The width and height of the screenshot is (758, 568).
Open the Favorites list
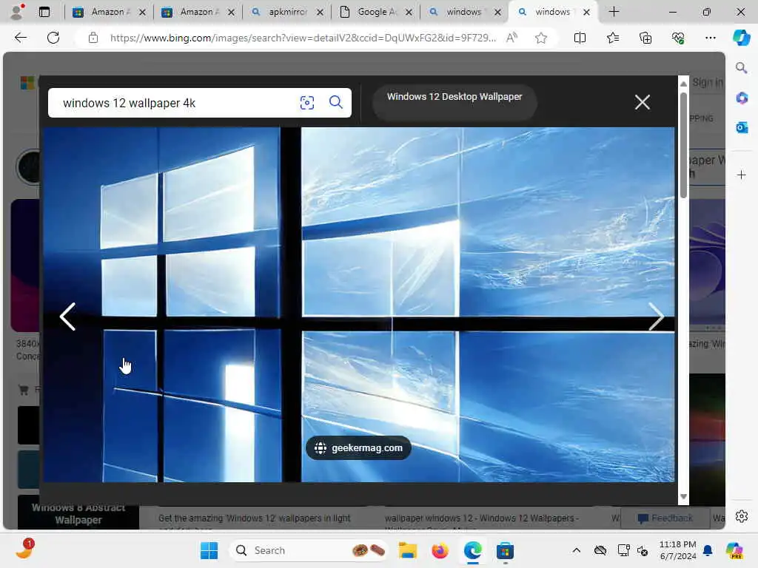tap(612, 38)
